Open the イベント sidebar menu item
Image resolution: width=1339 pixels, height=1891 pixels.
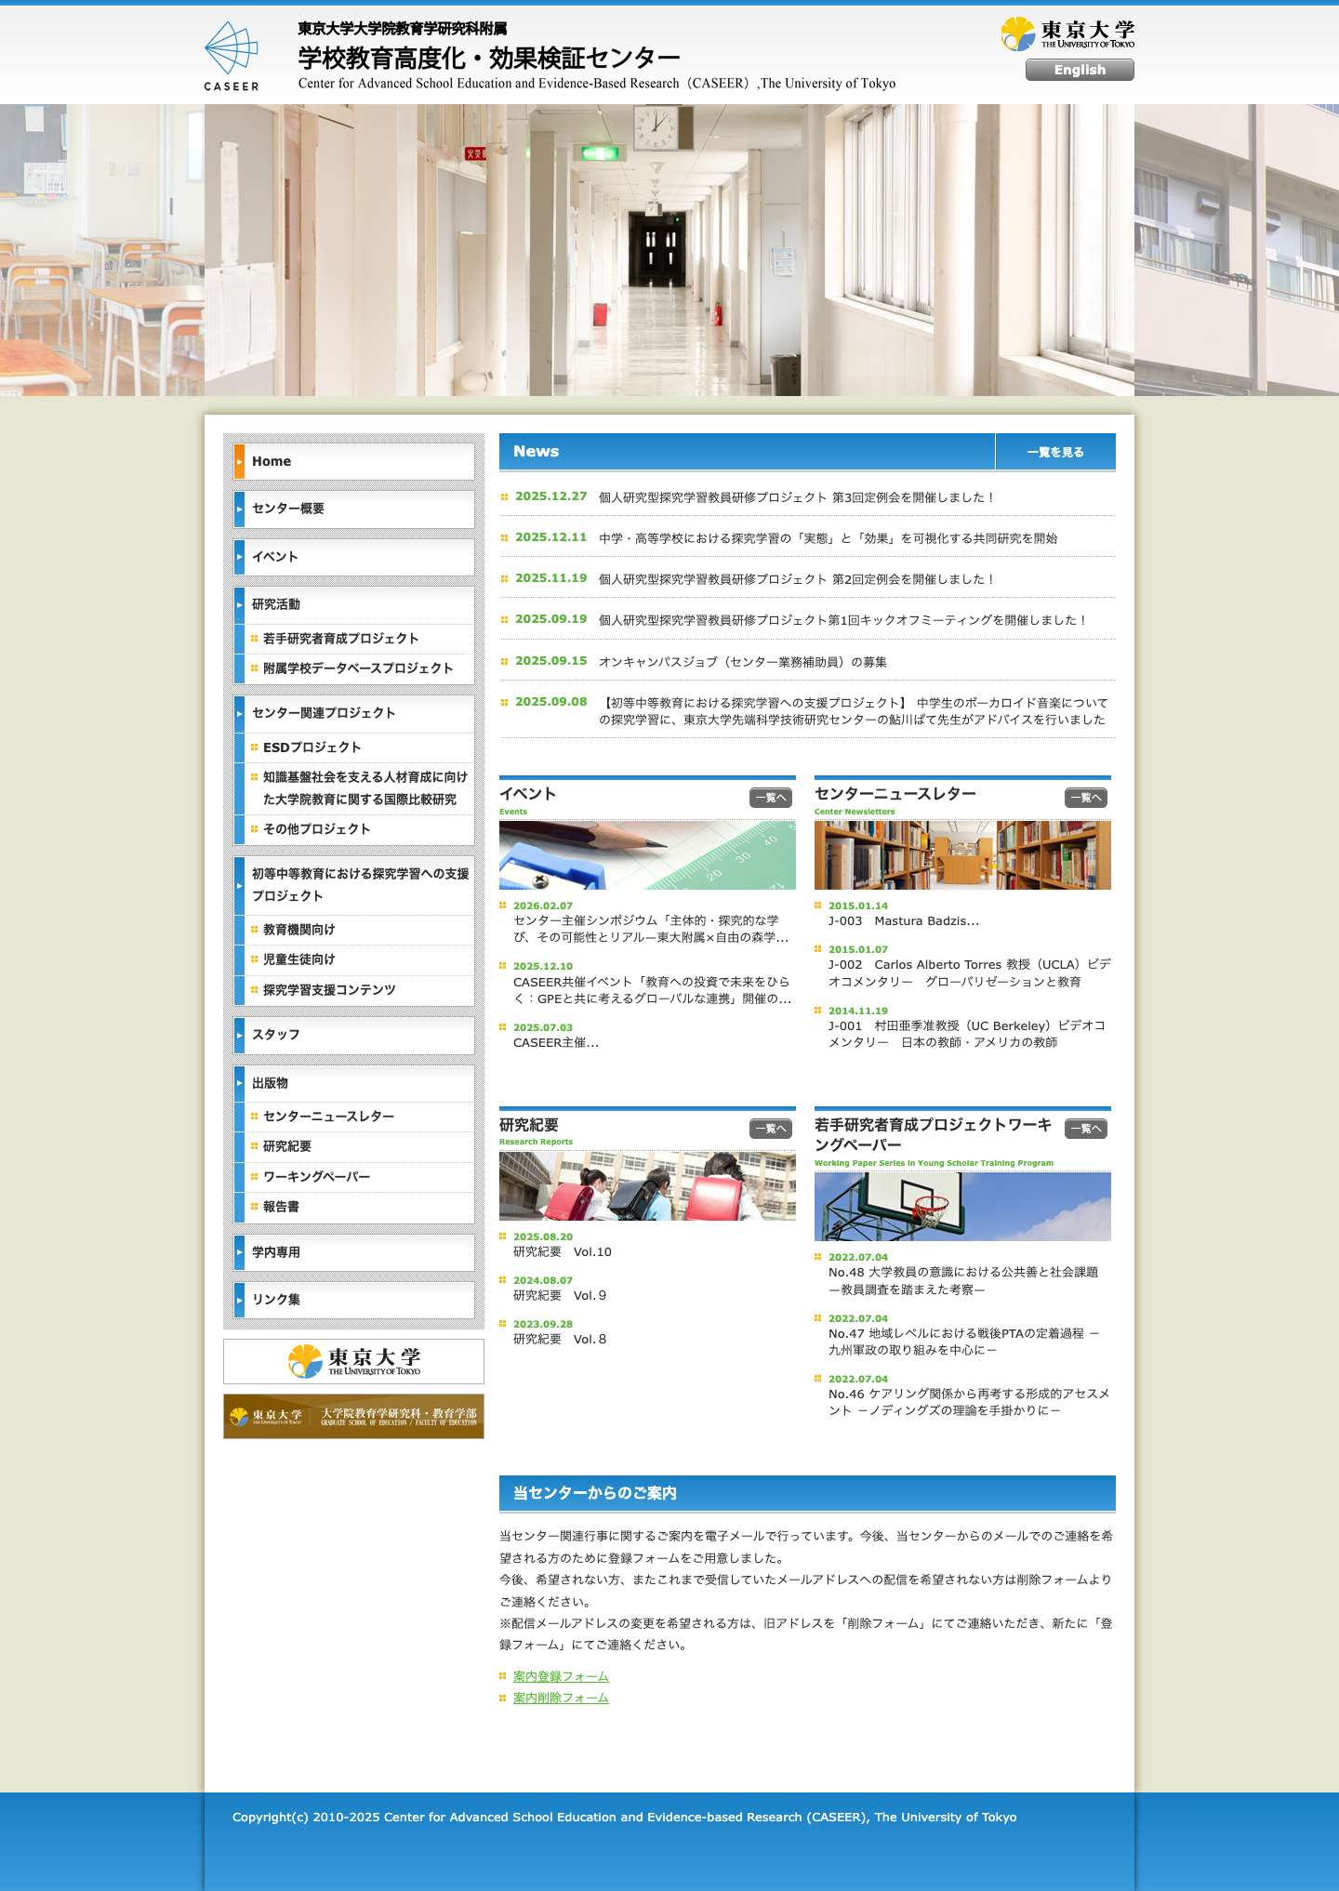click(x=354, y=557)
